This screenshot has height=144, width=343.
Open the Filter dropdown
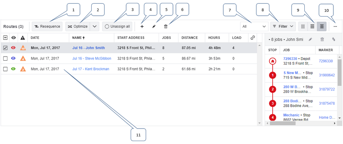283,26
